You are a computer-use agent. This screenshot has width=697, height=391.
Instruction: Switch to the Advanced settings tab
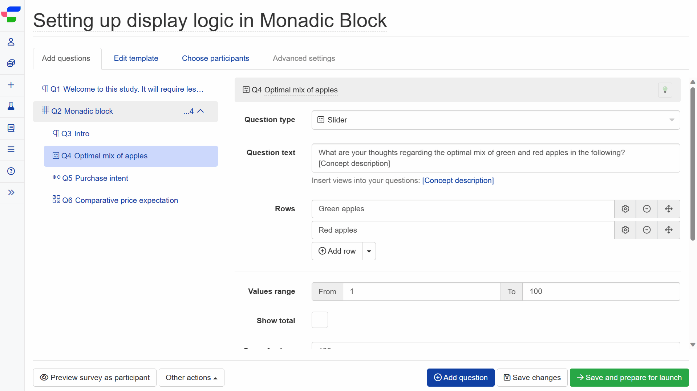coord(304,58)
